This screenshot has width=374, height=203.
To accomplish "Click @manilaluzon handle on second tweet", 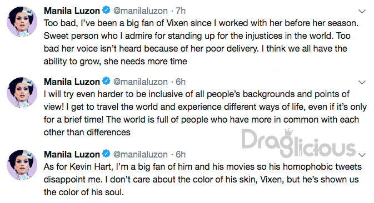I will pyautogui.click(x=140, y=82).
